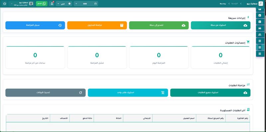Click تحديث البيانات button
This screenshot has height=132, width=266.
point(46,93)
